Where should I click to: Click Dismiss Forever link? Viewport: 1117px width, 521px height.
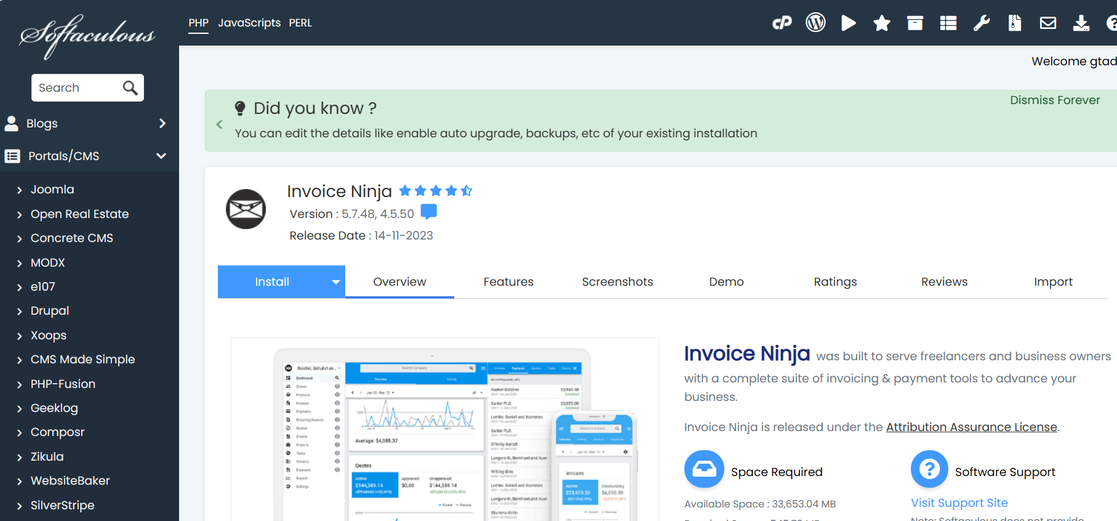(1055, 100)
